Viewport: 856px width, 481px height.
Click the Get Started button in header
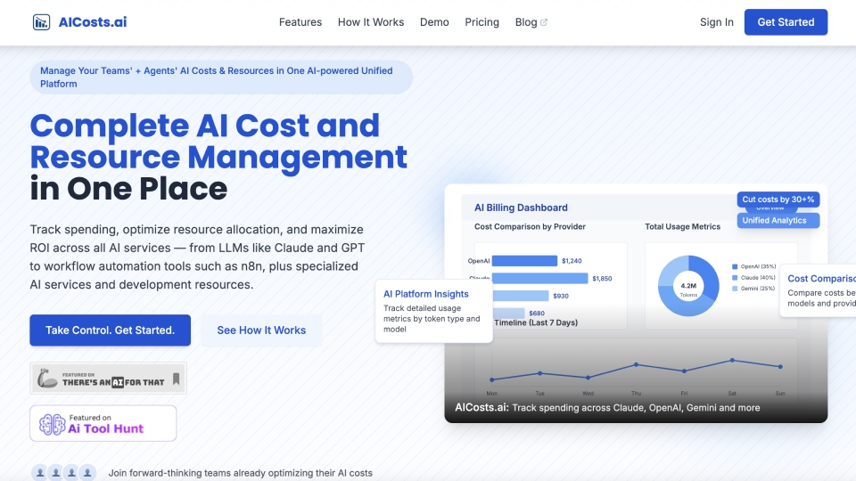coord(786,22)
